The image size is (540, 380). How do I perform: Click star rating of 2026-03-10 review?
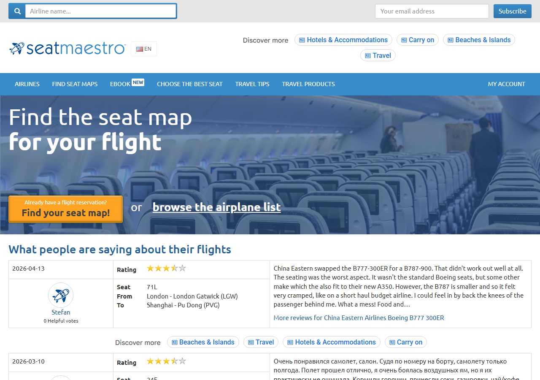point(166,361)
